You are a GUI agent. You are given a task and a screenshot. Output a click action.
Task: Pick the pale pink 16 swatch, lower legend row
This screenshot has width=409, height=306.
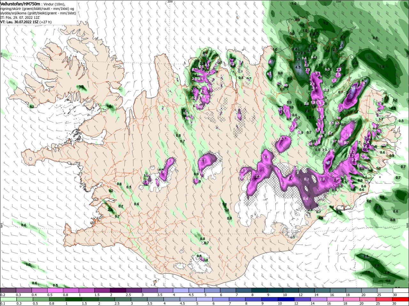click(x=335, y=299)
